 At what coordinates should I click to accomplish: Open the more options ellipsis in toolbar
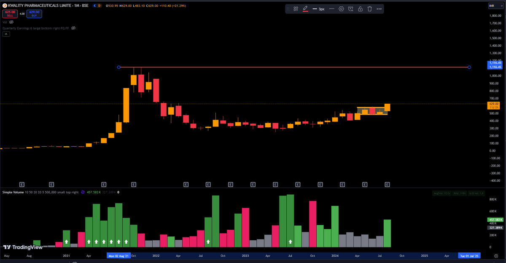pyautogui.click(x=379, y=8)
